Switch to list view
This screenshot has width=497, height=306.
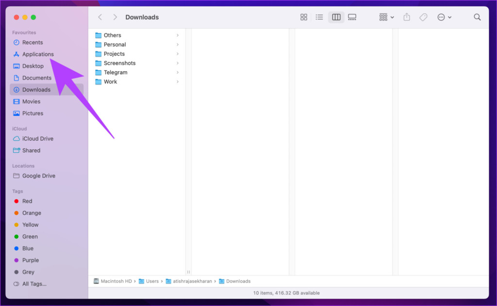319,17
